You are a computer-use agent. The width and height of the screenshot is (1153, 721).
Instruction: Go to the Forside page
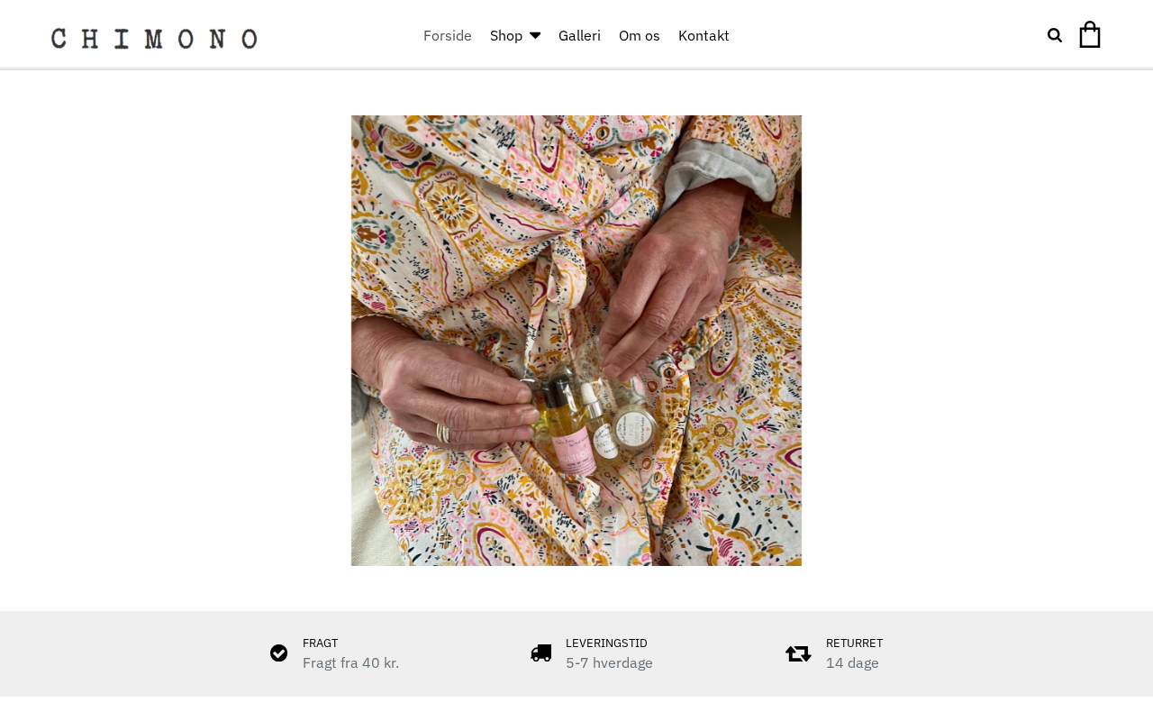tap(448, 35)
